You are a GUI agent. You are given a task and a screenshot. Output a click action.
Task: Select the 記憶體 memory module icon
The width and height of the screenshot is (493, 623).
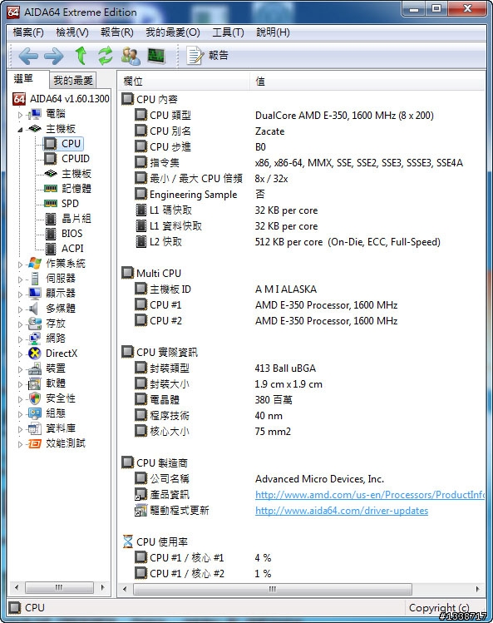tap(51, 188)
